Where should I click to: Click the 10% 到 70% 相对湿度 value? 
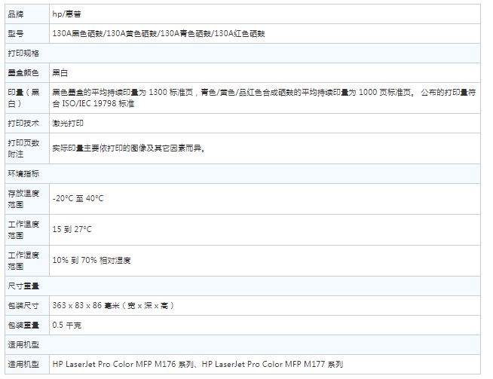92,260
